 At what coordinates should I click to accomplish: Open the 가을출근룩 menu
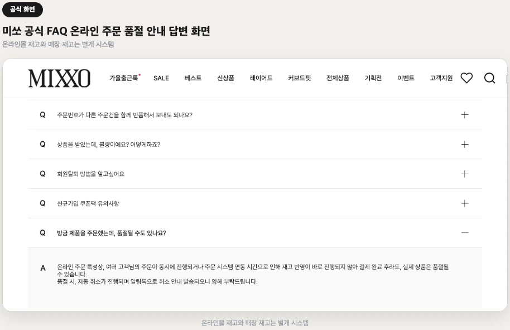[125, 78]
